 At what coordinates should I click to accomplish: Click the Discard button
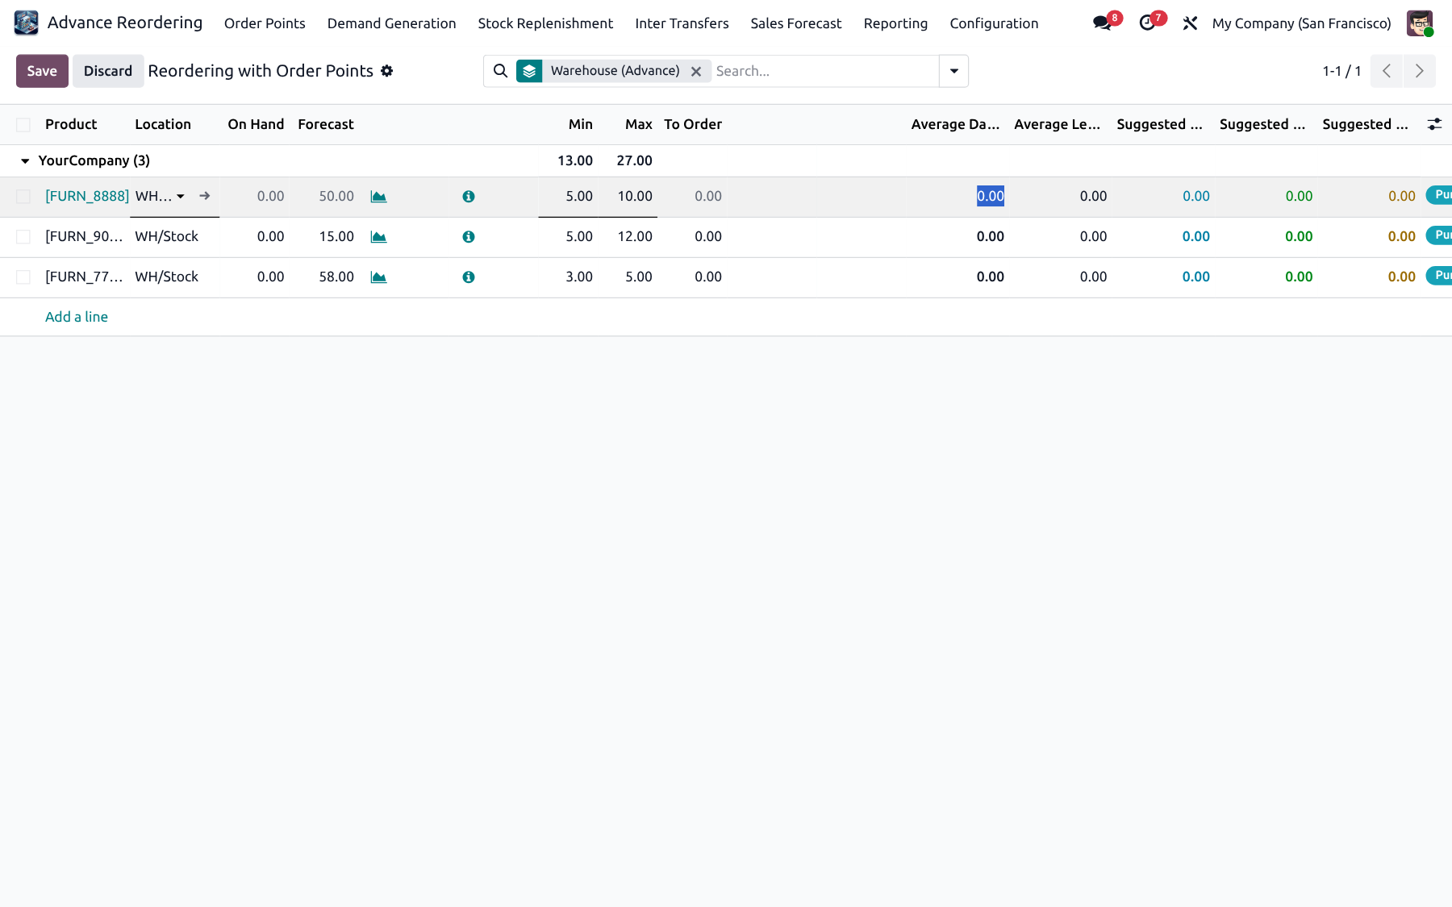(108, 71)
